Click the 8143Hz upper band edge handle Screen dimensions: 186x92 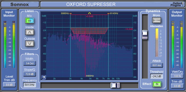coord(108,13)
